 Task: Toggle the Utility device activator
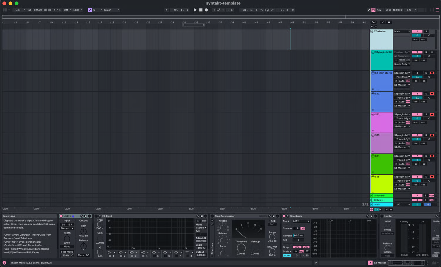pos(61,216)
